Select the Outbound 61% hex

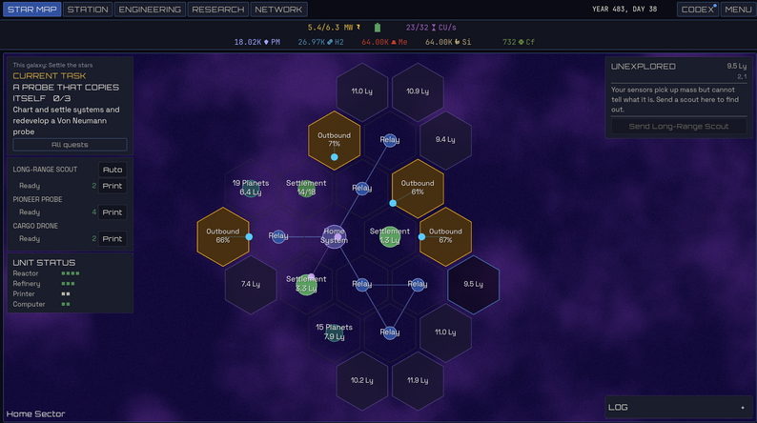coord(418,188)
